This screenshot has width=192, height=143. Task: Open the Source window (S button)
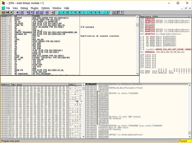coord(107,12)
